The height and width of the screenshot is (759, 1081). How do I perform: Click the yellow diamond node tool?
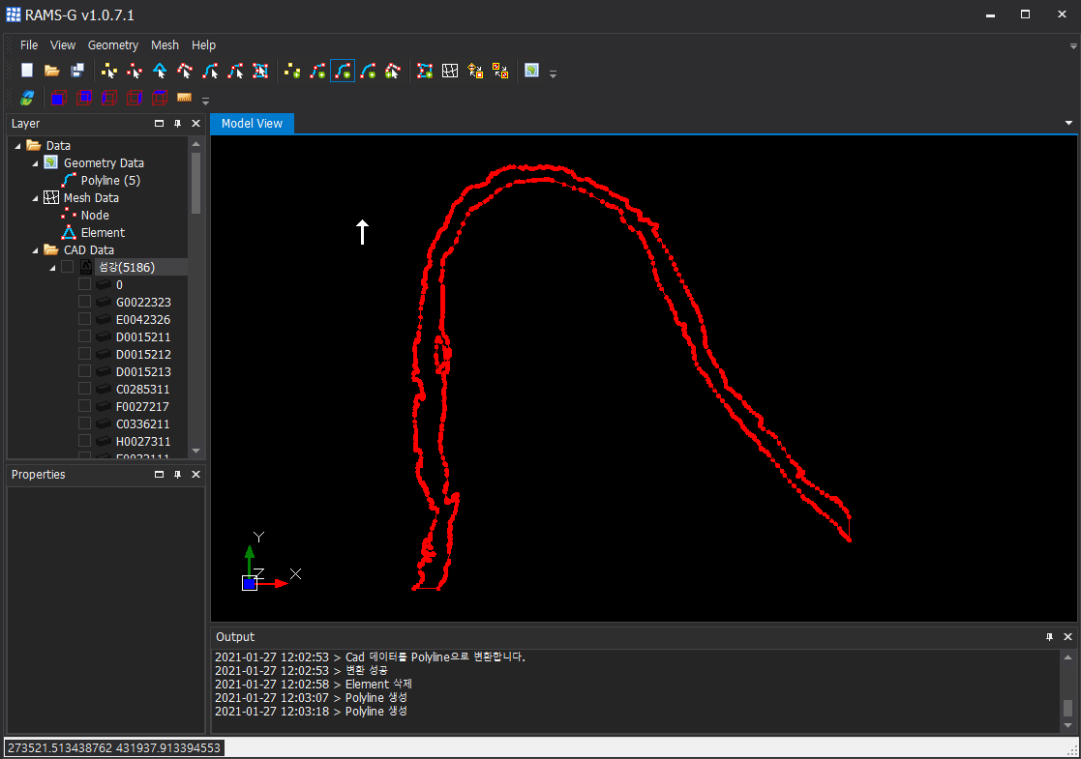coord(475,71)
